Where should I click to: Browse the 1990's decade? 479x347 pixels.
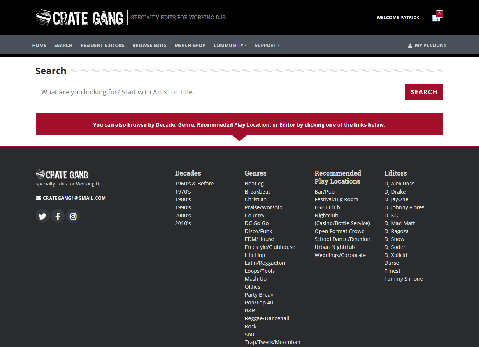tap(183, 207)
